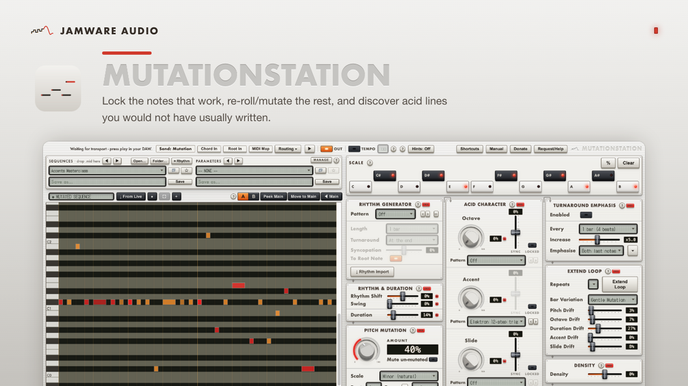Go to previous sequence with left arrow

pos(107,161)
